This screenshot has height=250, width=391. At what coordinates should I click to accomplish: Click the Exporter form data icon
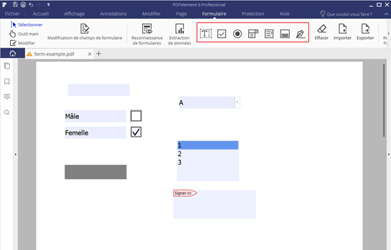(x=365, y=28)
